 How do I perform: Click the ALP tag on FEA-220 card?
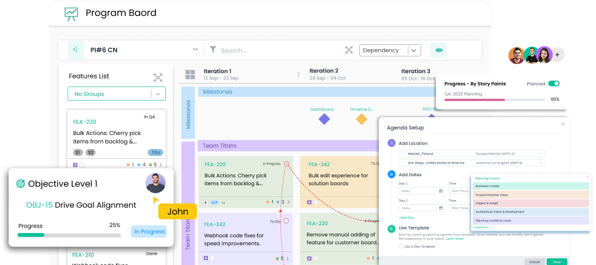click(215, 202)
